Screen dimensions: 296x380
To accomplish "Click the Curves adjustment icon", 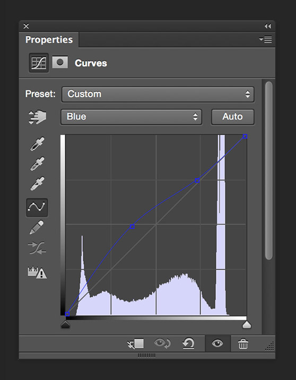I will click(x=39, y=63).
